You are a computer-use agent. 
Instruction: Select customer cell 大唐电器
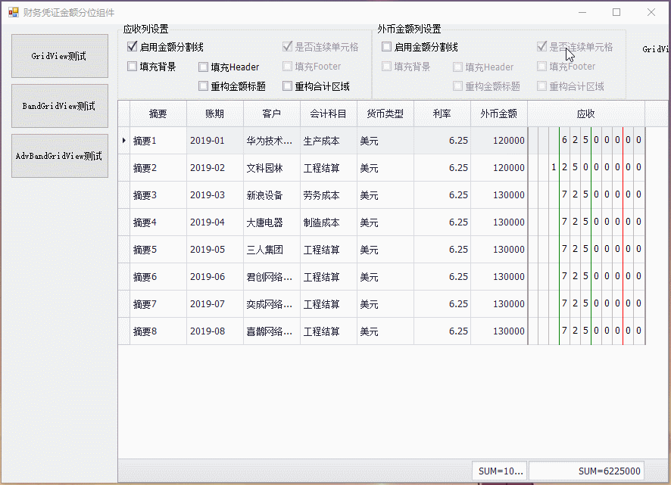click(x=272, y=222)
